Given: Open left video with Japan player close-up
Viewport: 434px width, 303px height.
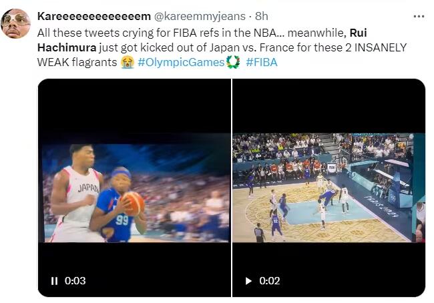Looking at the screenshot, I should pyautogui.click(x=134, y=188).
